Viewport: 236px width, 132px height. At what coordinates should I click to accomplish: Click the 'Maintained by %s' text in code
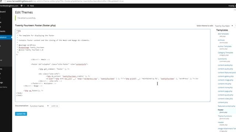click(x=150, y=79)
